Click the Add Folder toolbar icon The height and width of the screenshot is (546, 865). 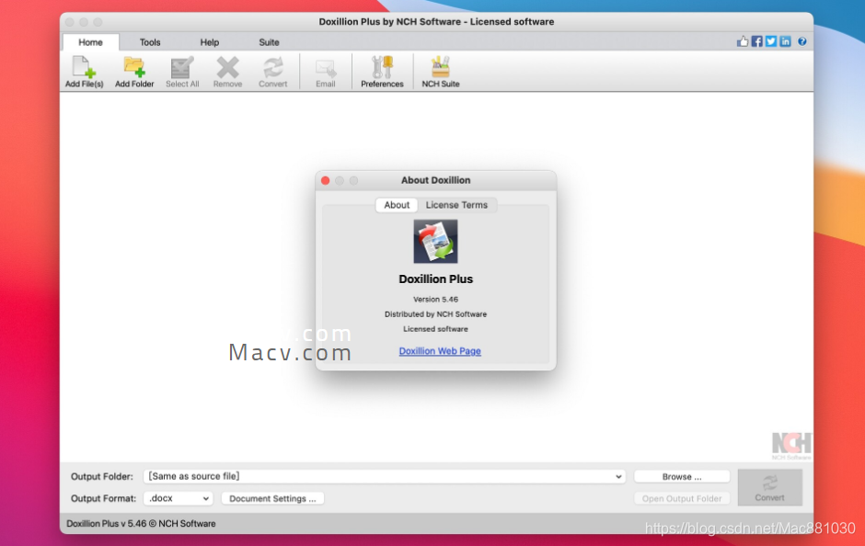134,72
